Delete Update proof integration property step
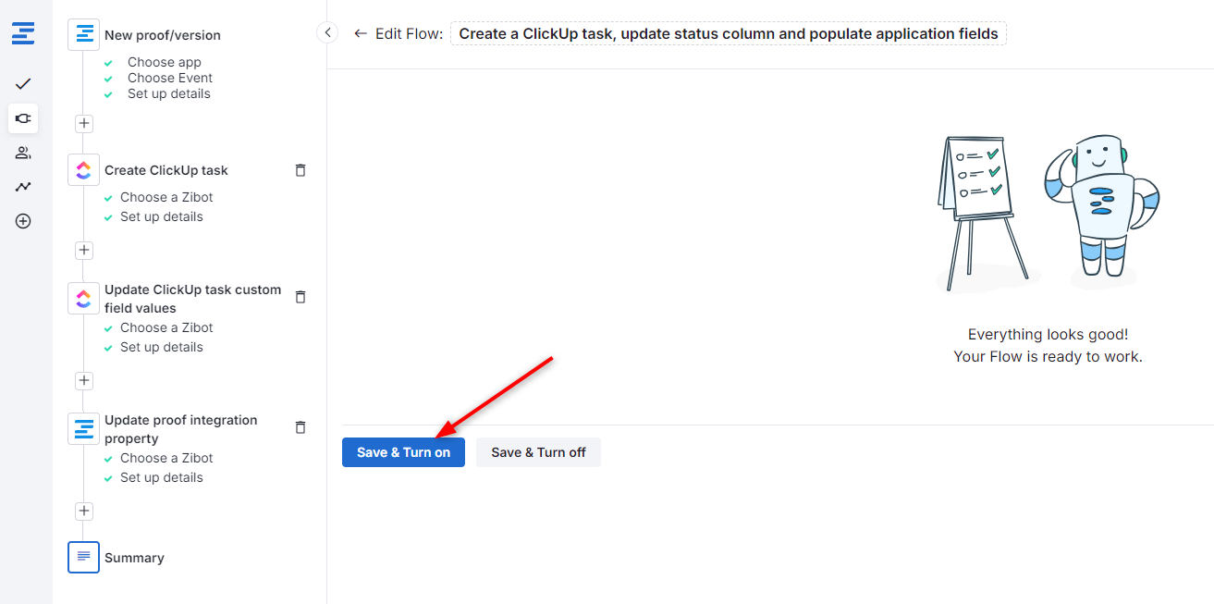The image size is (1214, 604). pyautogui.click(x=300, y=427)
